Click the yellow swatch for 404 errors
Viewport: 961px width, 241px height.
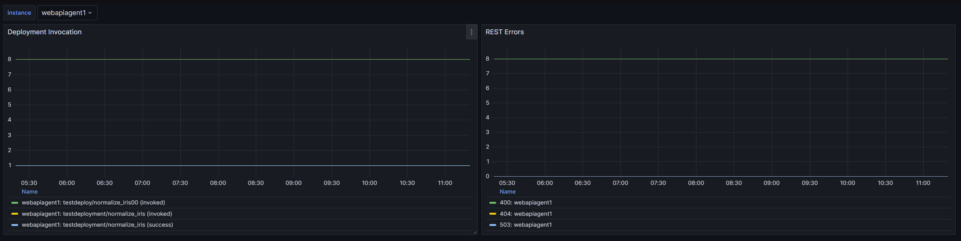pyautogui.click(x=493, y=214)
